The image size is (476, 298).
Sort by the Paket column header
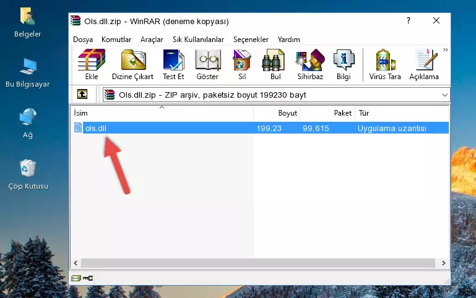[x=327, y=113]
